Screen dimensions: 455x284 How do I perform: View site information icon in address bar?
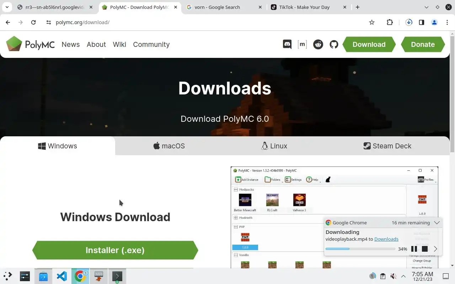coord(49,22)
